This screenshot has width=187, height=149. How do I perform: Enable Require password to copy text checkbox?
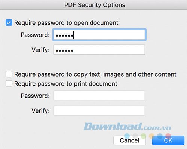[x=9, y=74]
